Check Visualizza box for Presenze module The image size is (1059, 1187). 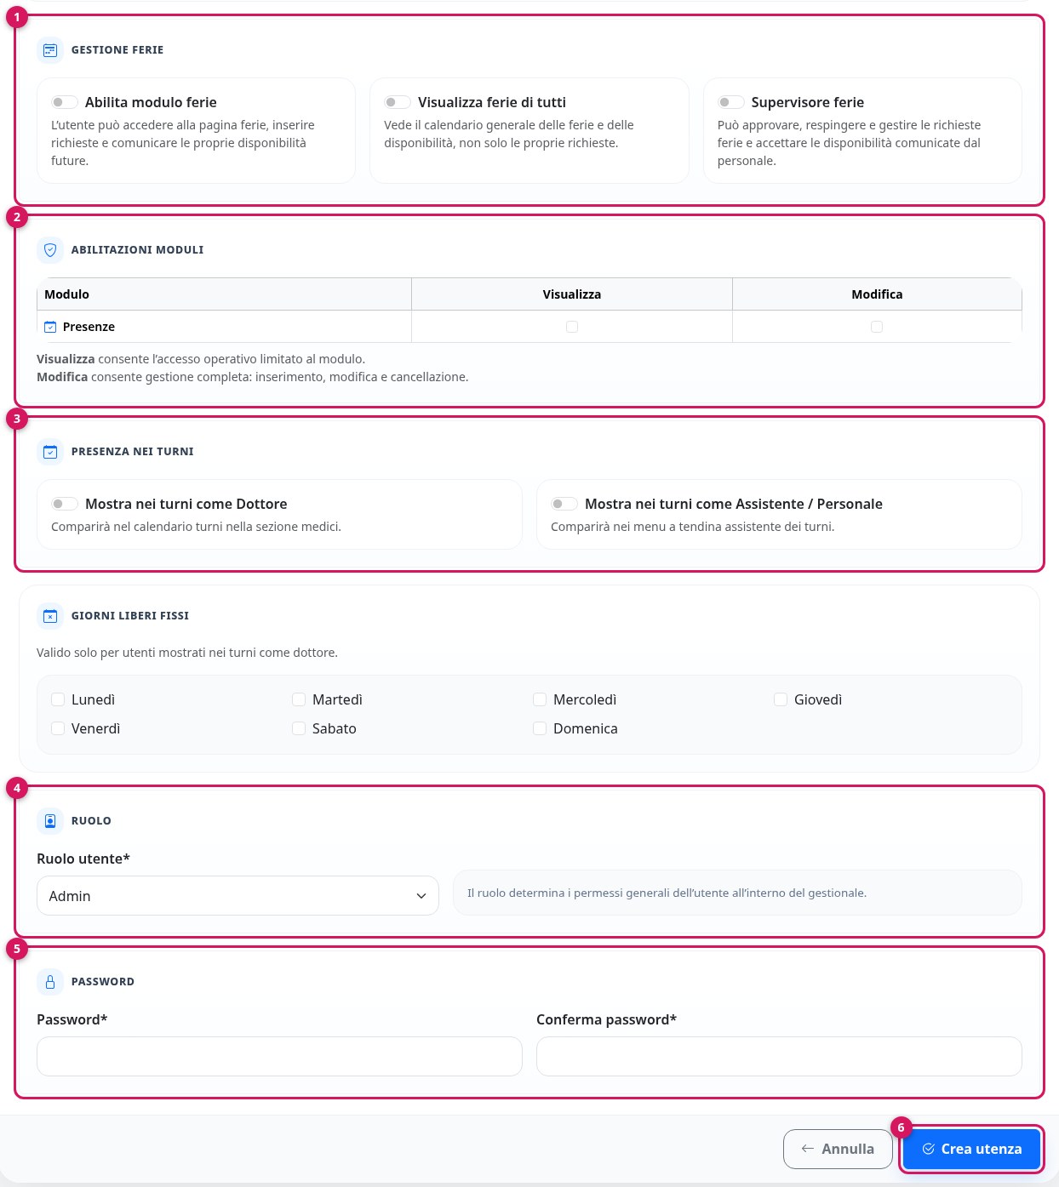point(572,327)
